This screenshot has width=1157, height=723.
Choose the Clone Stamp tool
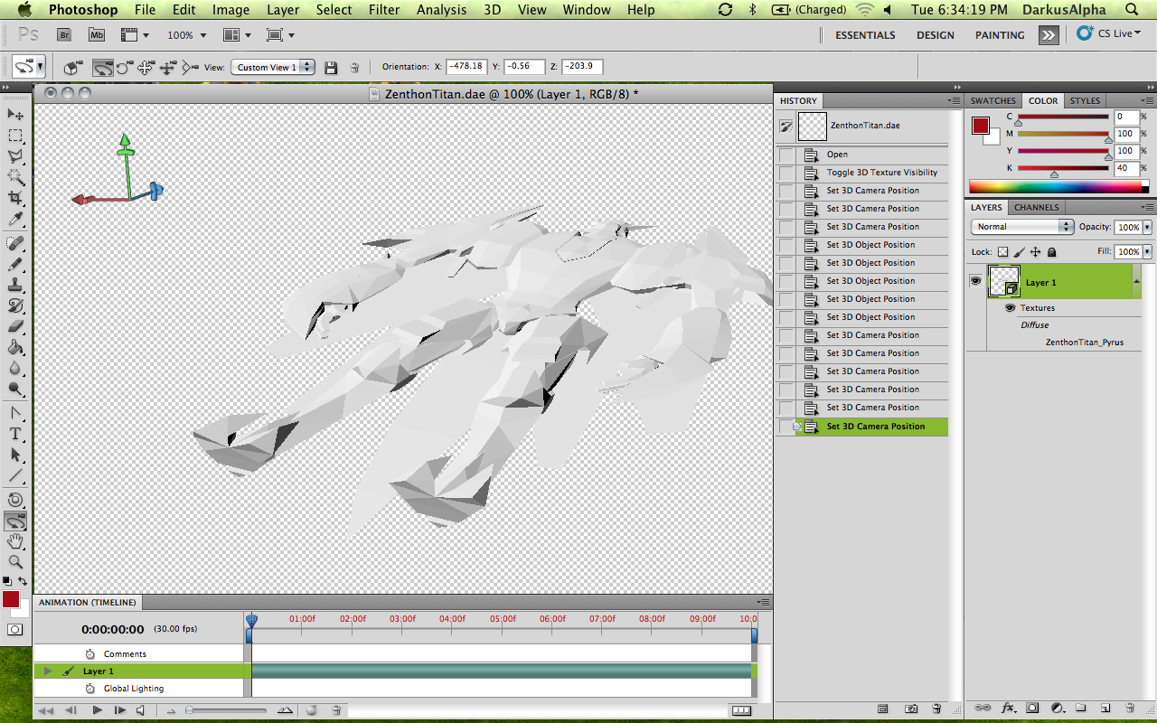pyautogui.click(x=15, y=285)
